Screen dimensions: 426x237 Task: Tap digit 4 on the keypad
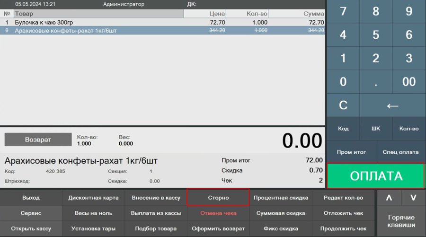(x=343, y=35)
